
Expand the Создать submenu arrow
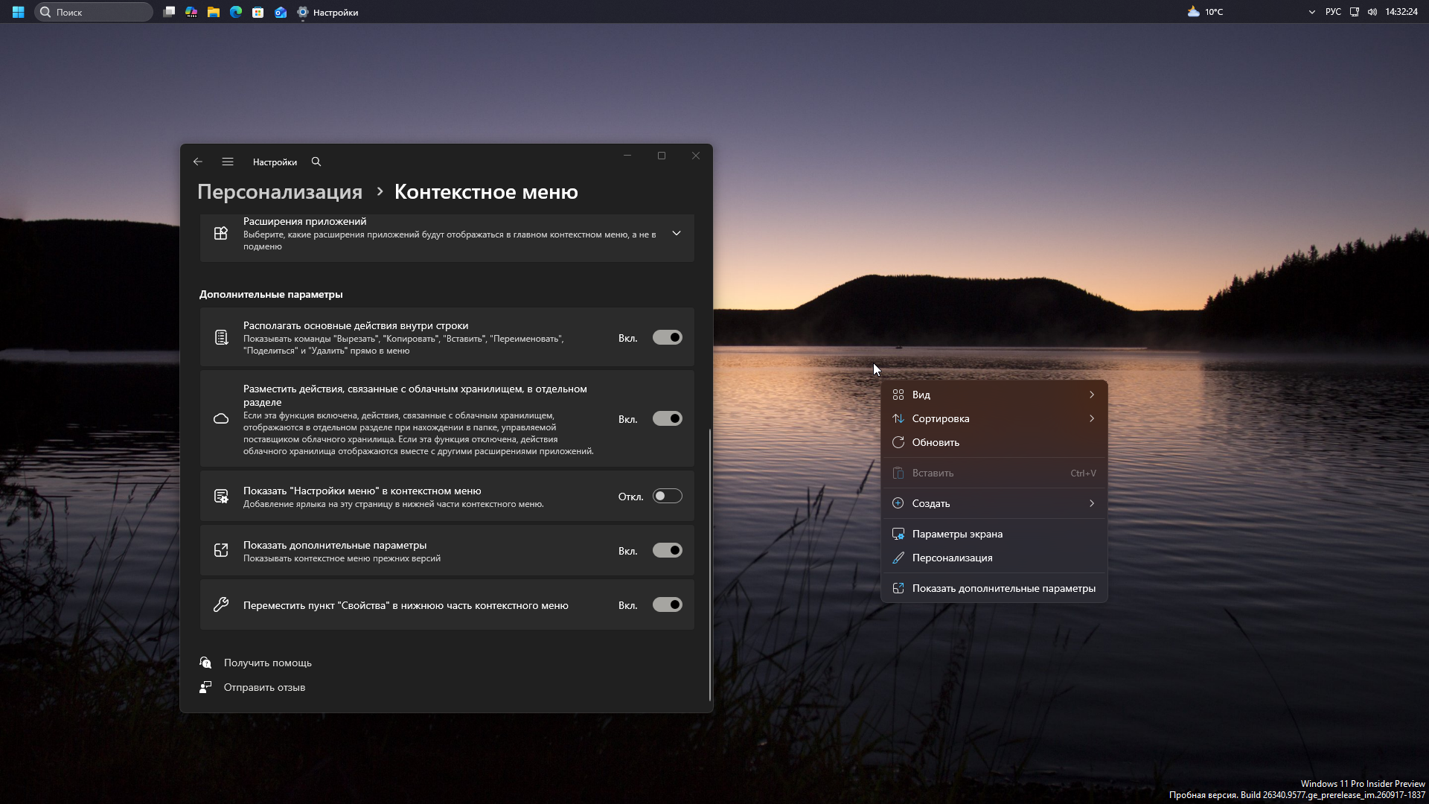point(1092,504)
